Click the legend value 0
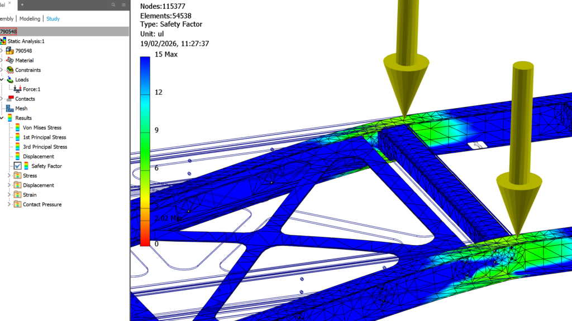This screenshot has width=572, height=321. 156,244
